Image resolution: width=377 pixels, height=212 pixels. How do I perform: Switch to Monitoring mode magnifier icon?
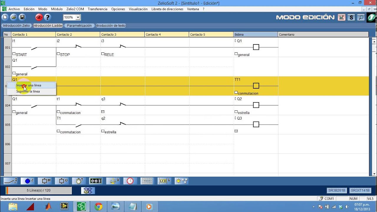point(361,17)
